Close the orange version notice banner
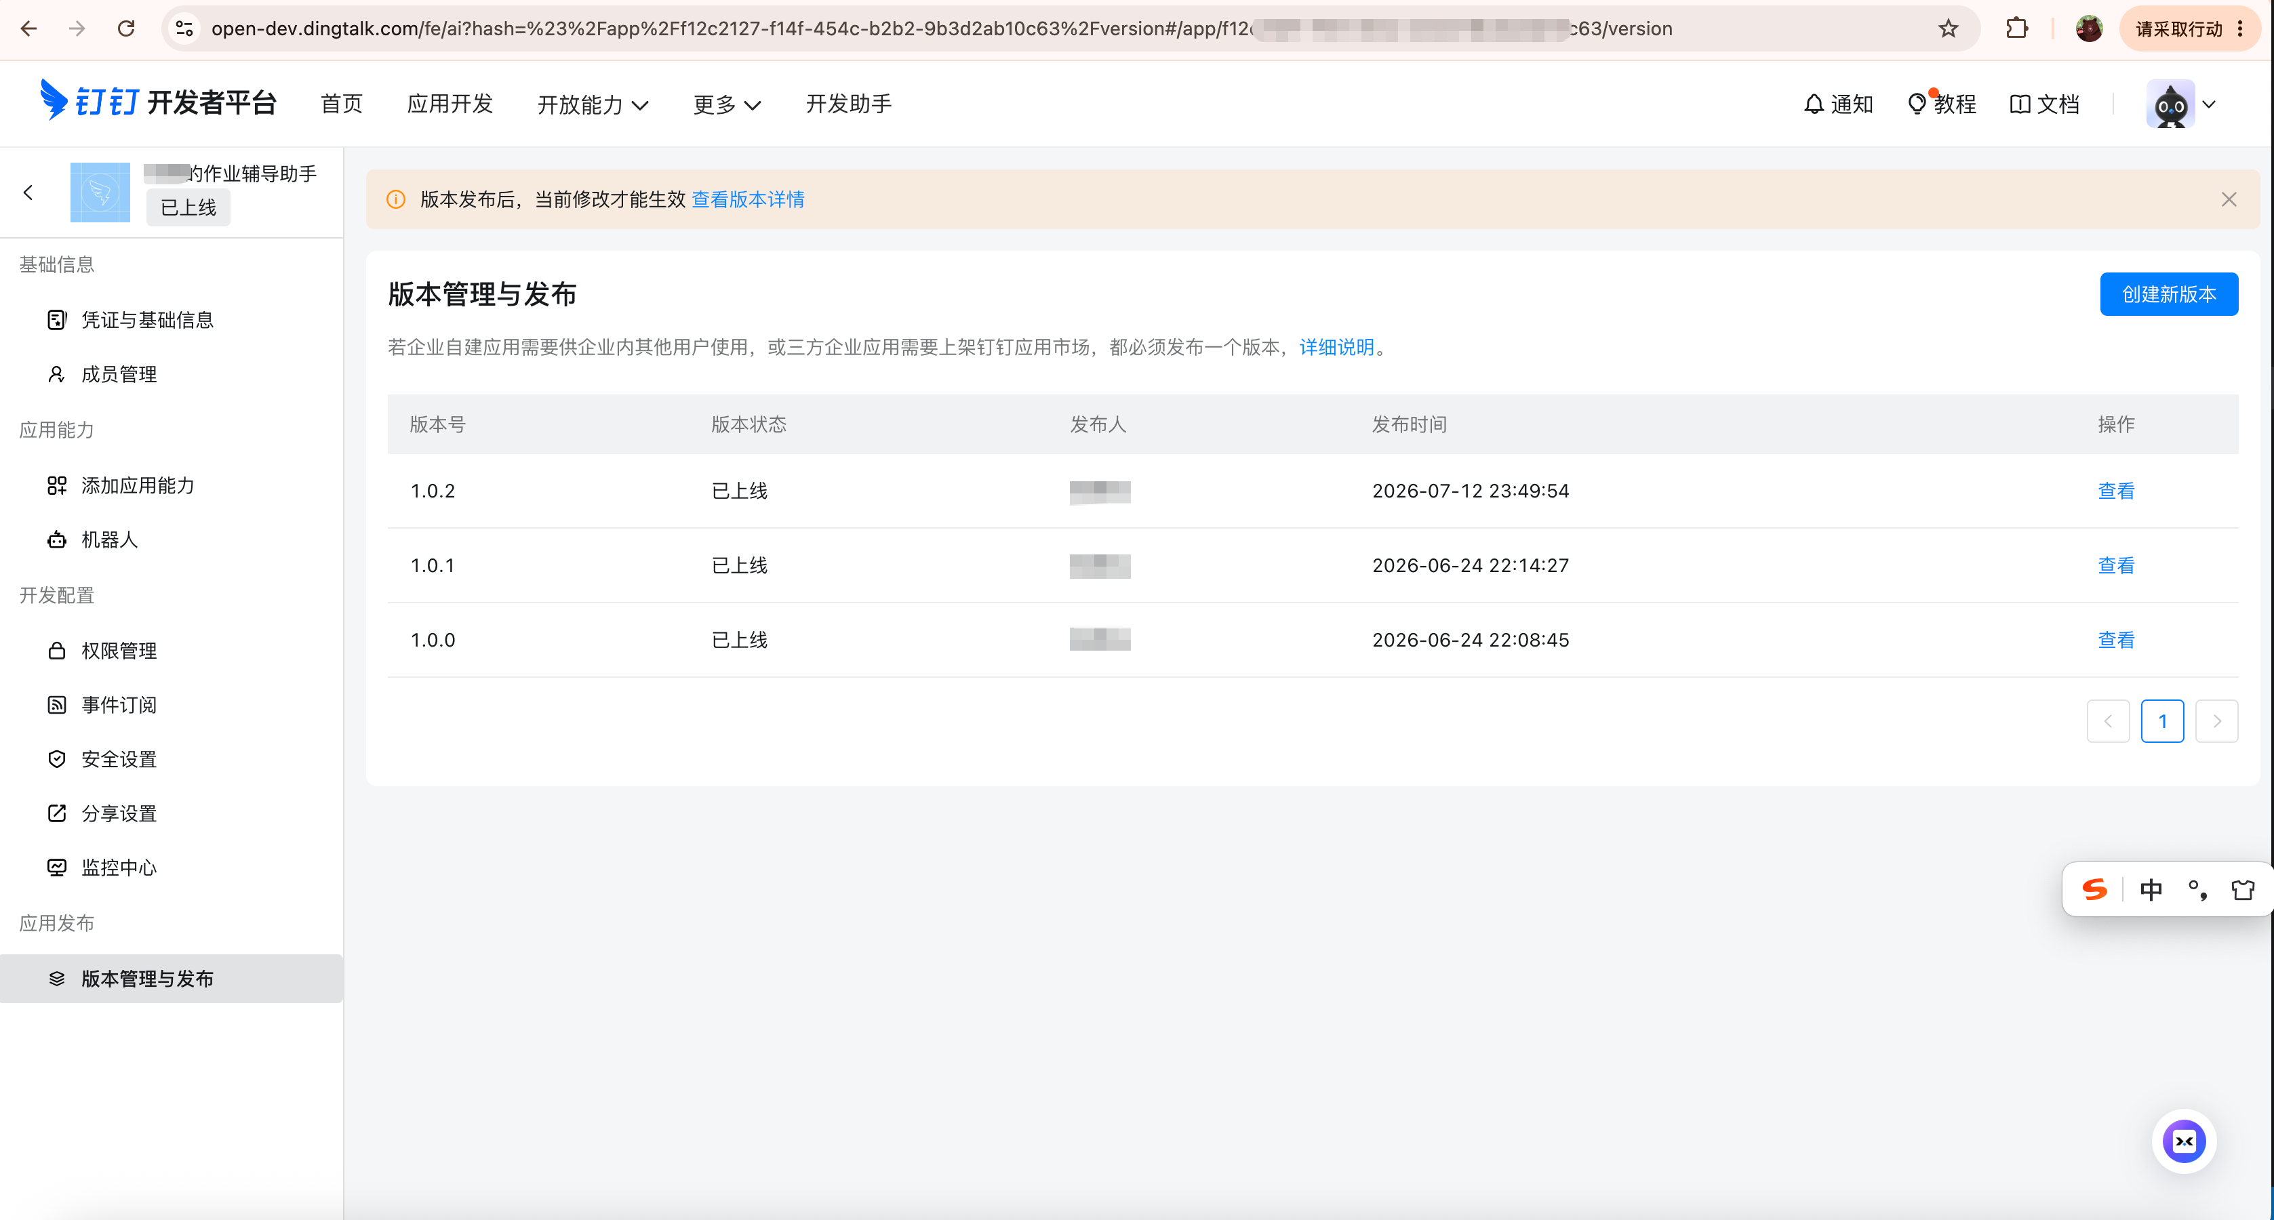The image size is (2274, 1220). pyautogui.click(x=2229, y=199)
